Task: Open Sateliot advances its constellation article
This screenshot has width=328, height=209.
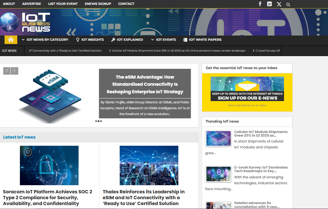Action: (x=257, y=205)
